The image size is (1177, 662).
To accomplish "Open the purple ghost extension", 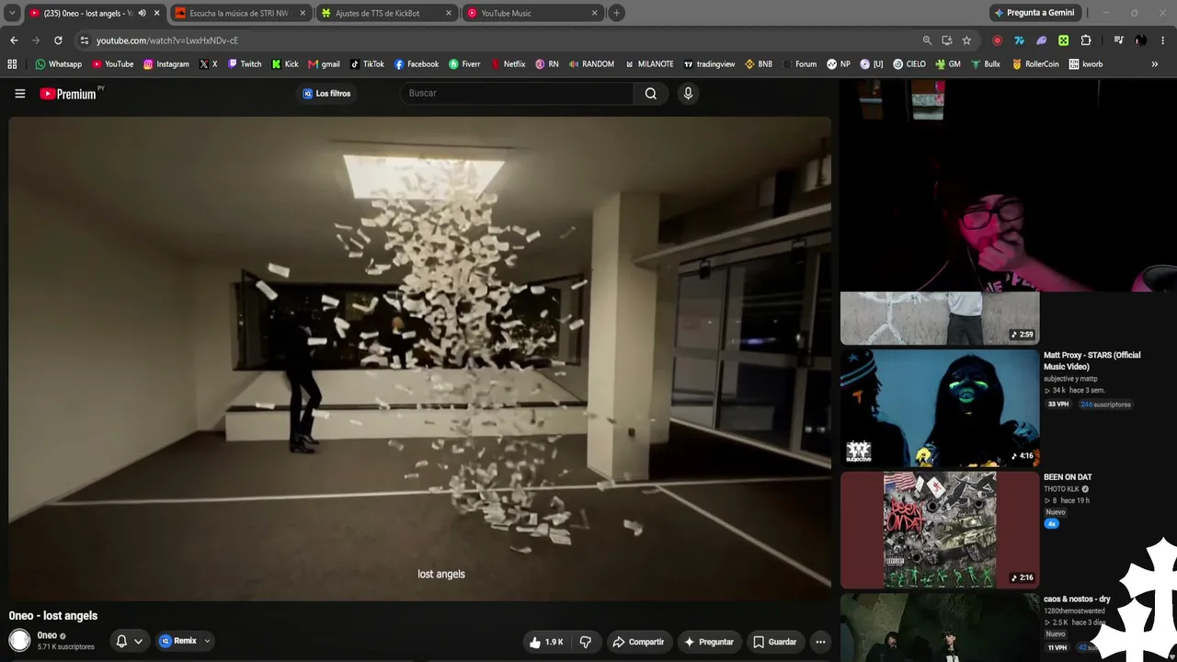I will click(x=1041, y=40).
